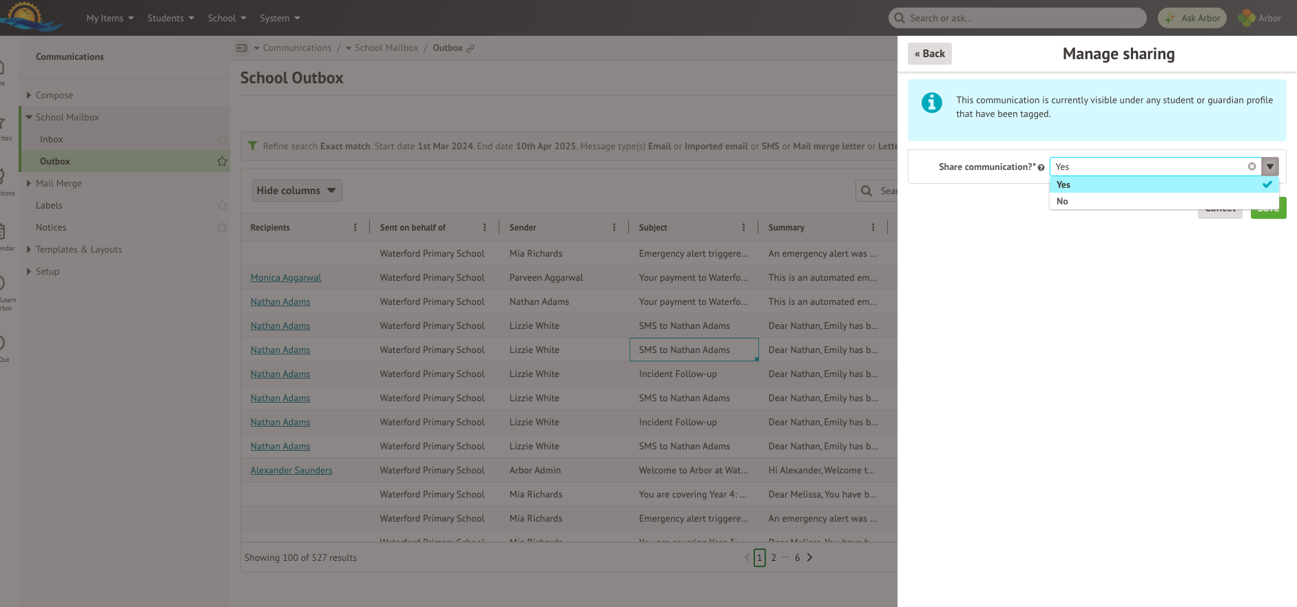Expand the Mail Merge tree item
Viewport: 1297px width, 607px height.
(x=29, y=183)
